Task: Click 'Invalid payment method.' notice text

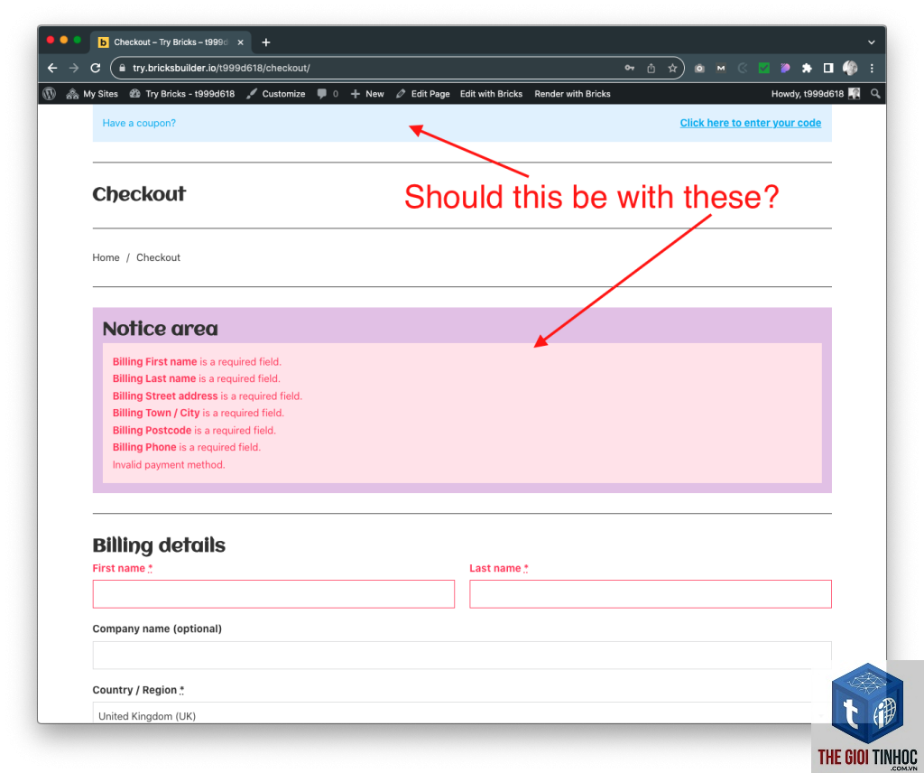Action: [169, 465]
